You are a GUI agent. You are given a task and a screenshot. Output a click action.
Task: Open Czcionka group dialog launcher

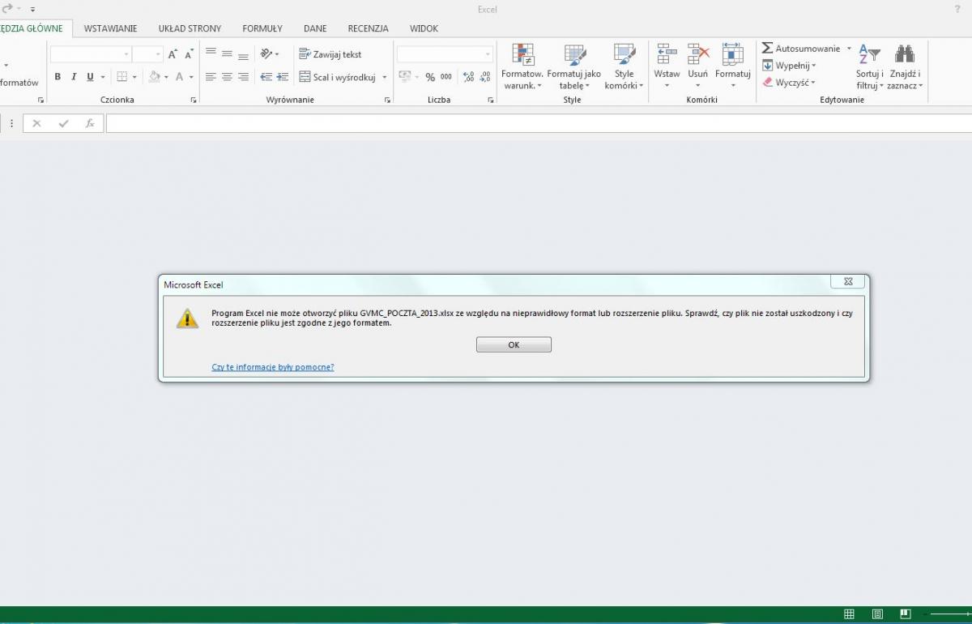pyautogui.click(x=194, y=100)
